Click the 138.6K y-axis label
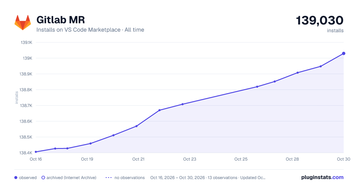The width and height of the screenshot is (358, 188). [26, 121]
